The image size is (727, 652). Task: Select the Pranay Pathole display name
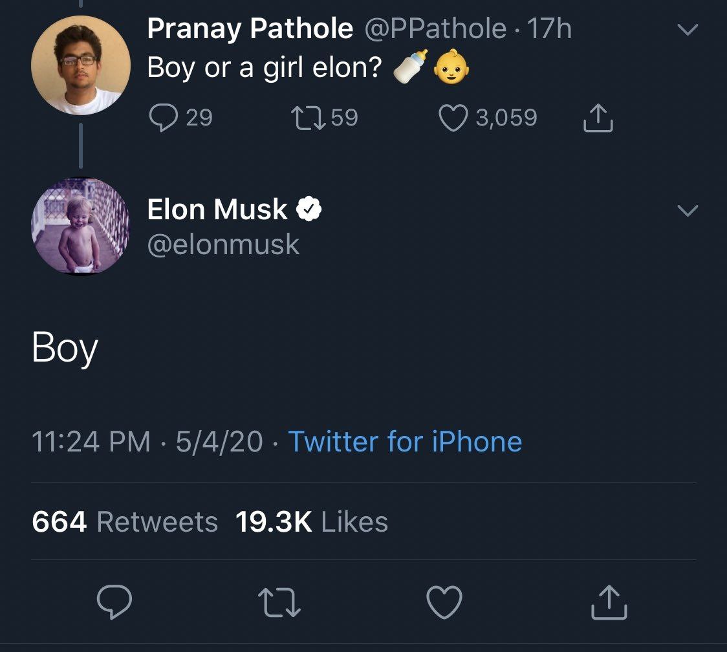(x=250, y=28)
